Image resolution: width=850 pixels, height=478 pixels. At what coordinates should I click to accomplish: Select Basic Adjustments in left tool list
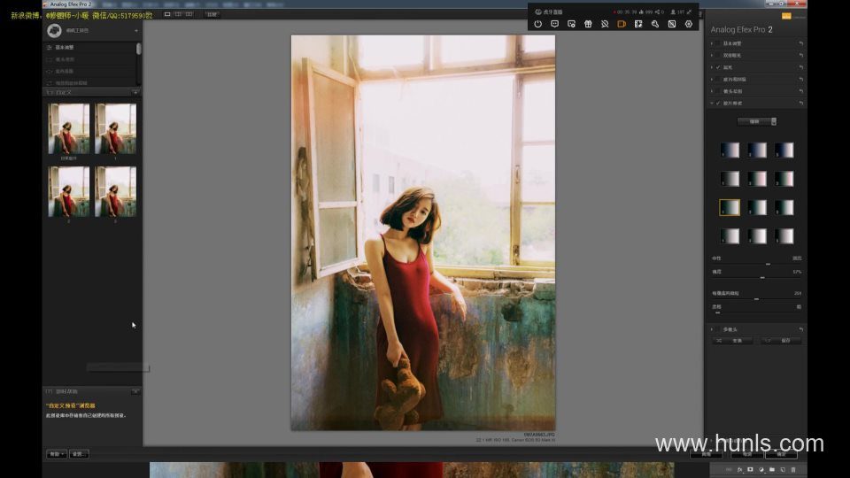[x=89, y=48]
